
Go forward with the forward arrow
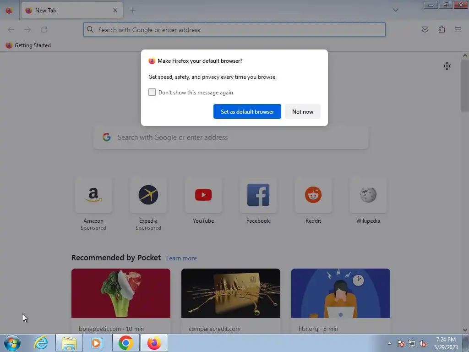27,30
